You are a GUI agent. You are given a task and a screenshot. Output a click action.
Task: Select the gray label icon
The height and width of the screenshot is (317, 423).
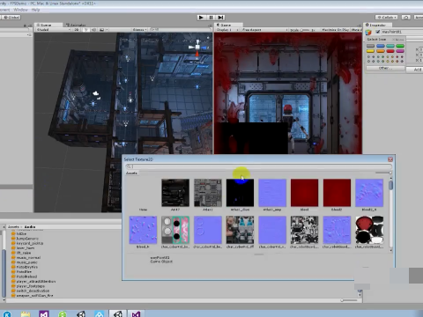click(x=370, y=46)
